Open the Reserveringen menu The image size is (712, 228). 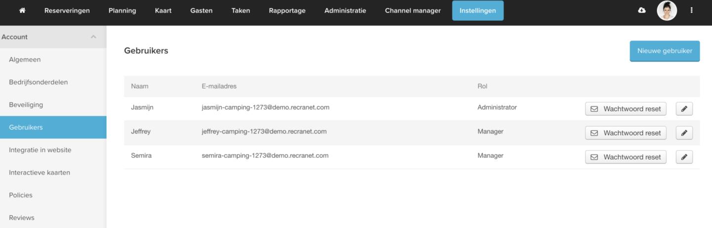click(x=67, y=11)
